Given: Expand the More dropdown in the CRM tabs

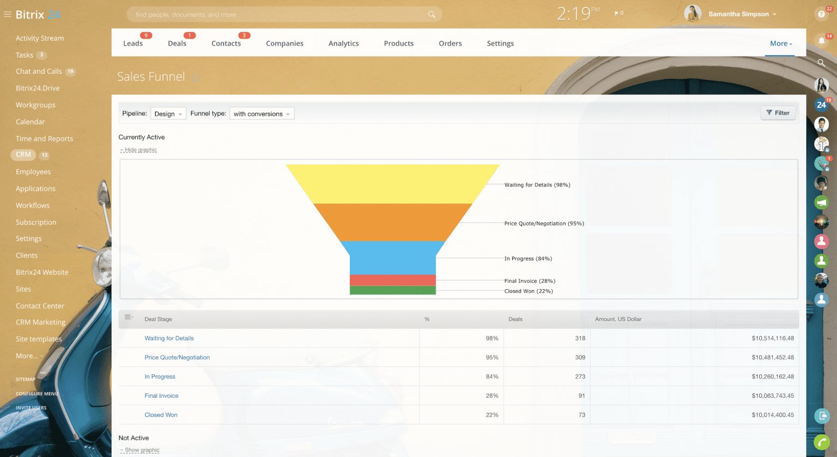Looking at the screenshot, I should pos(780,43).
